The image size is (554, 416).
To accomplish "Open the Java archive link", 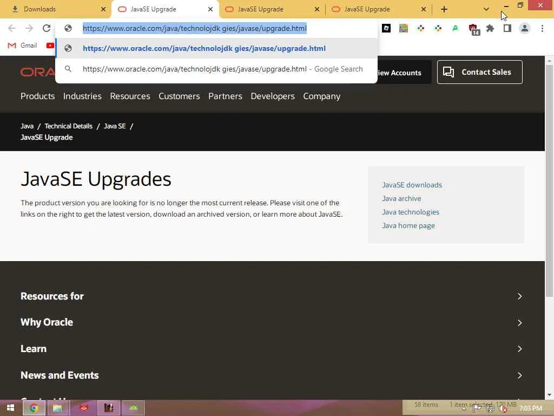I will 401,198.
